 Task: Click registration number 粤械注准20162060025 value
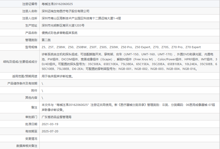(x=57, y=4)
